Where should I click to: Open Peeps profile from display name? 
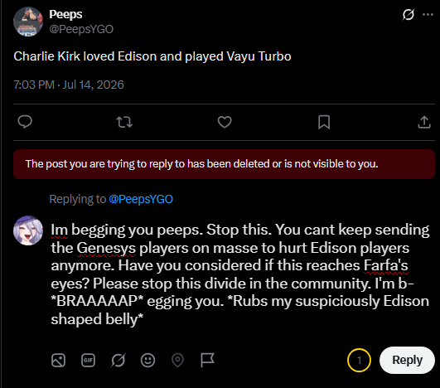[65, 14]
